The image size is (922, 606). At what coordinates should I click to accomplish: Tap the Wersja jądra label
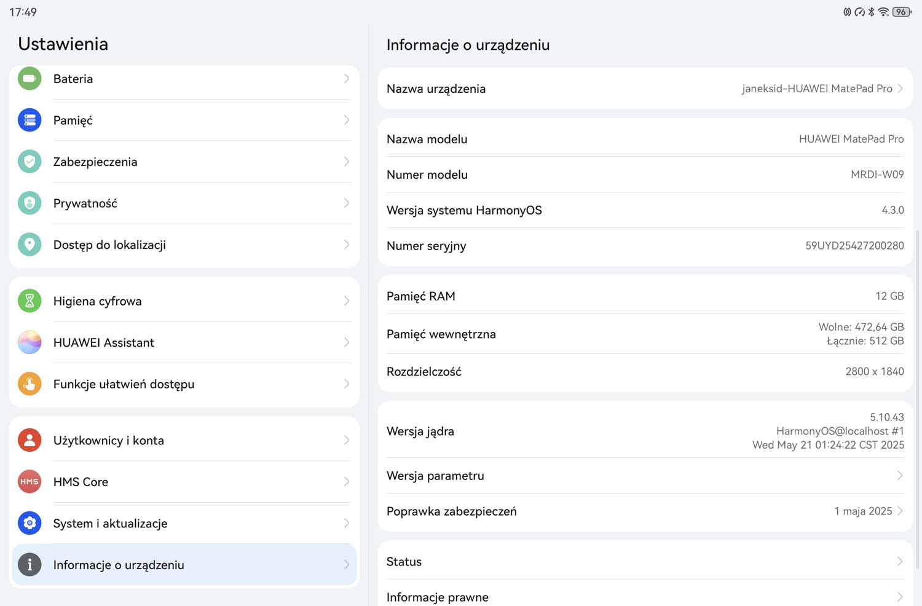click(x=420, y=431)
